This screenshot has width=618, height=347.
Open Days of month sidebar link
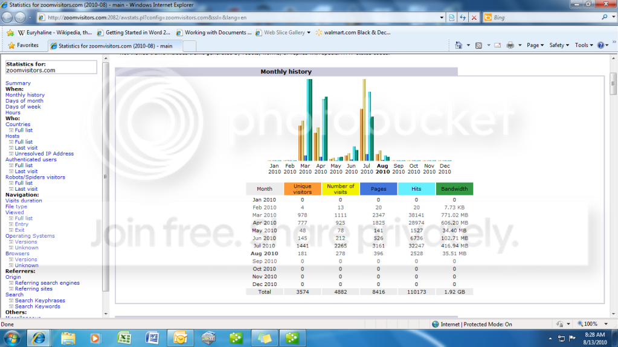(24, 101)
